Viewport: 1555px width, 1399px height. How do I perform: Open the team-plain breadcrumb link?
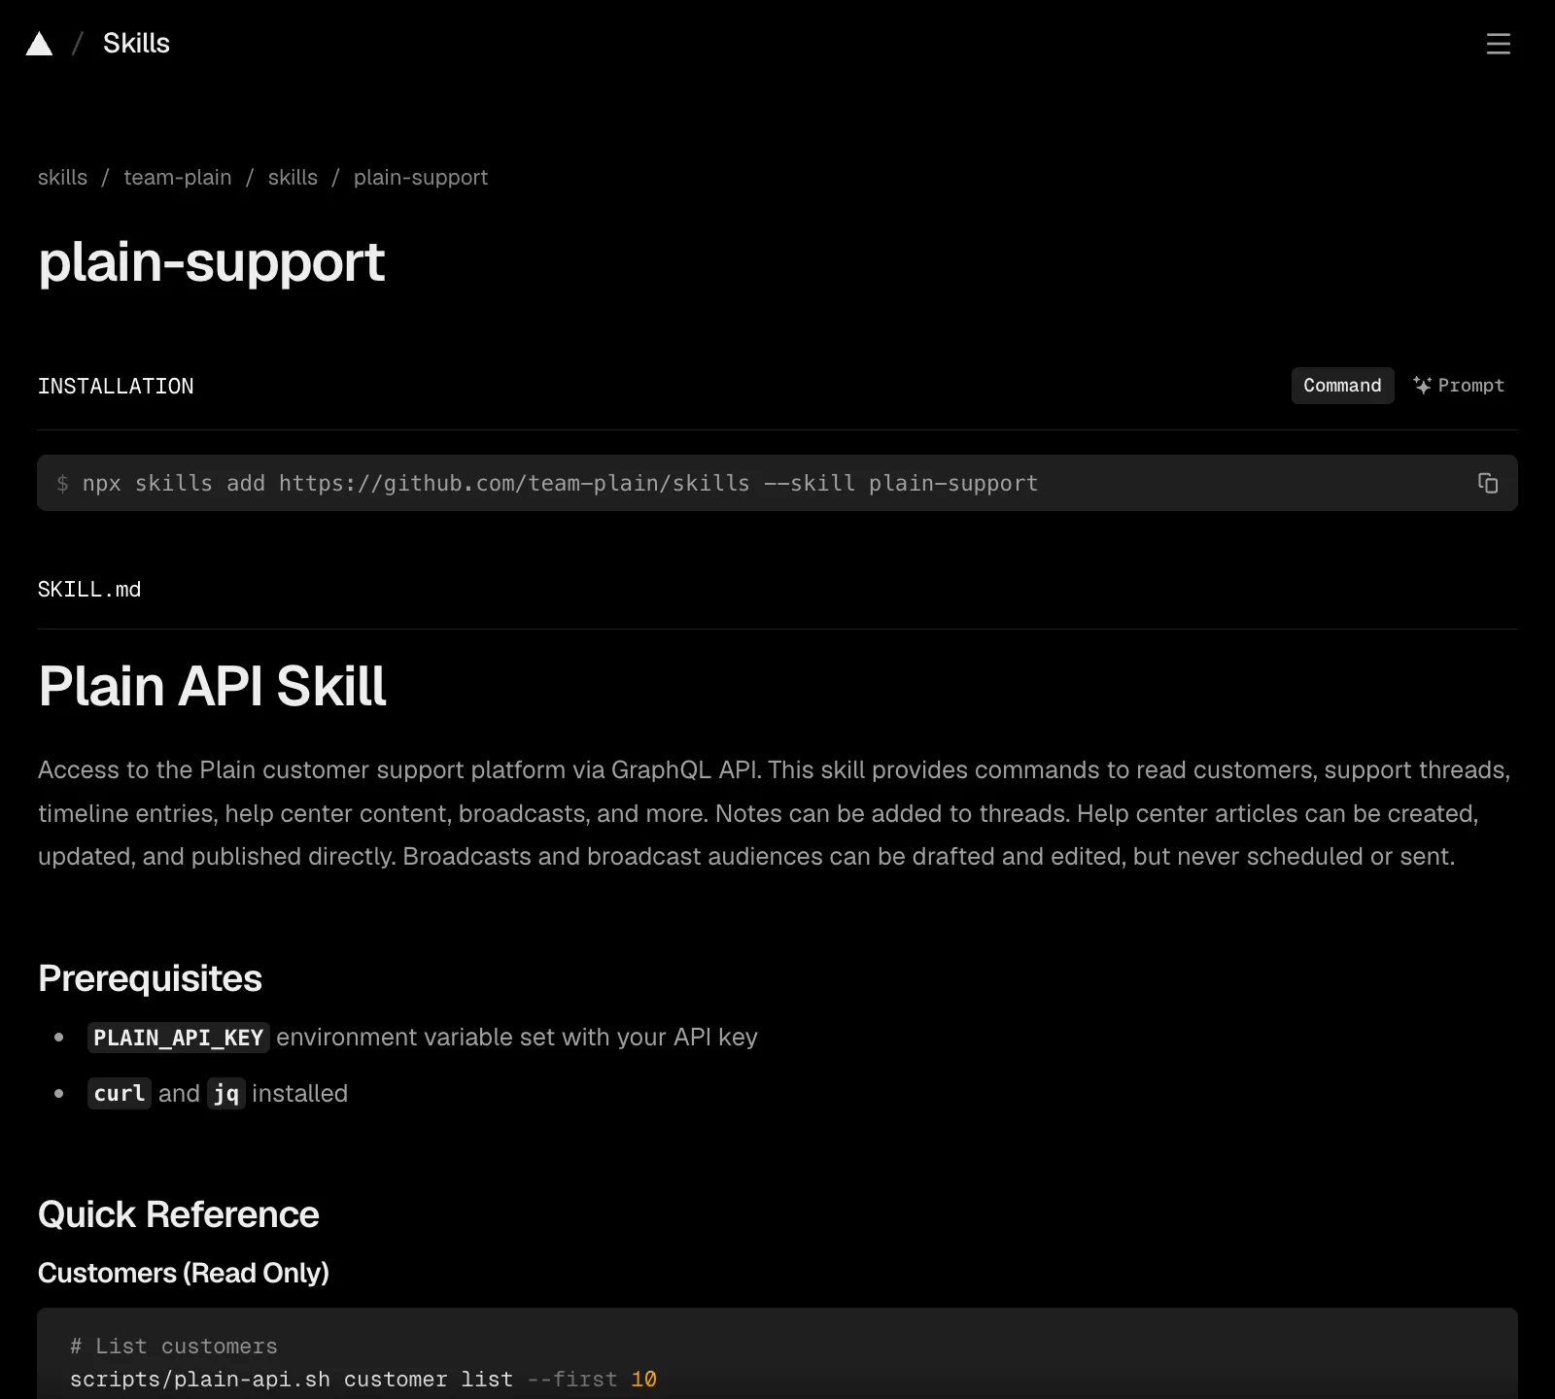(x=178, y=178)
